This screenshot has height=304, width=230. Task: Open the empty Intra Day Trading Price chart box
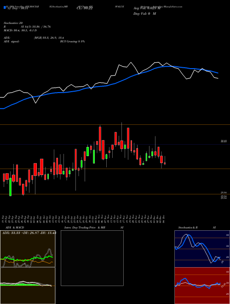click(x=92, y=258)
